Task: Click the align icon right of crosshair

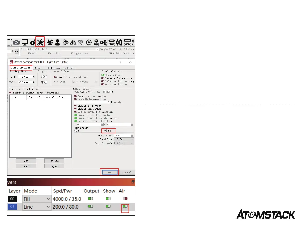Action: pos(96,42)
